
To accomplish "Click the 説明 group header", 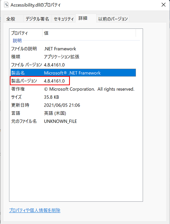I will coord(17,41).
